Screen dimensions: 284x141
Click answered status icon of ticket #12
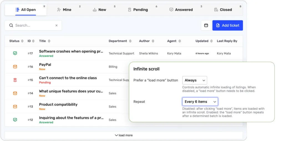click(x=15, y=120)
